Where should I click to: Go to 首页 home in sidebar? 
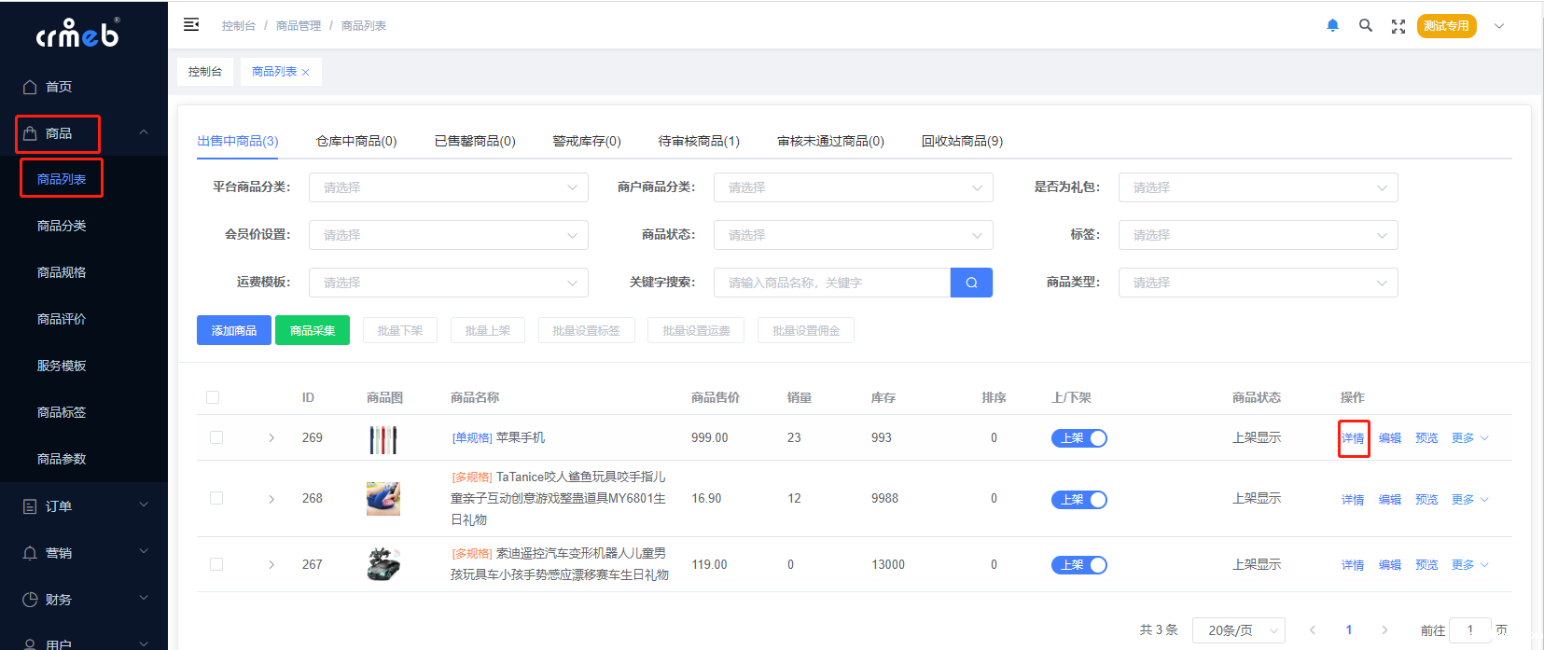[x=58, y=87]
